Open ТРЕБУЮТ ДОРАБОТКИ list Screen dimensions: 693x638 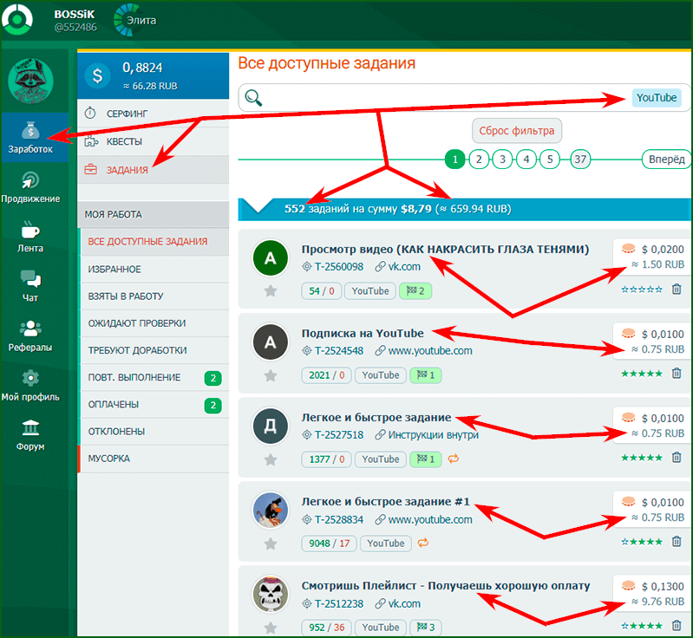tap(154, 350)
